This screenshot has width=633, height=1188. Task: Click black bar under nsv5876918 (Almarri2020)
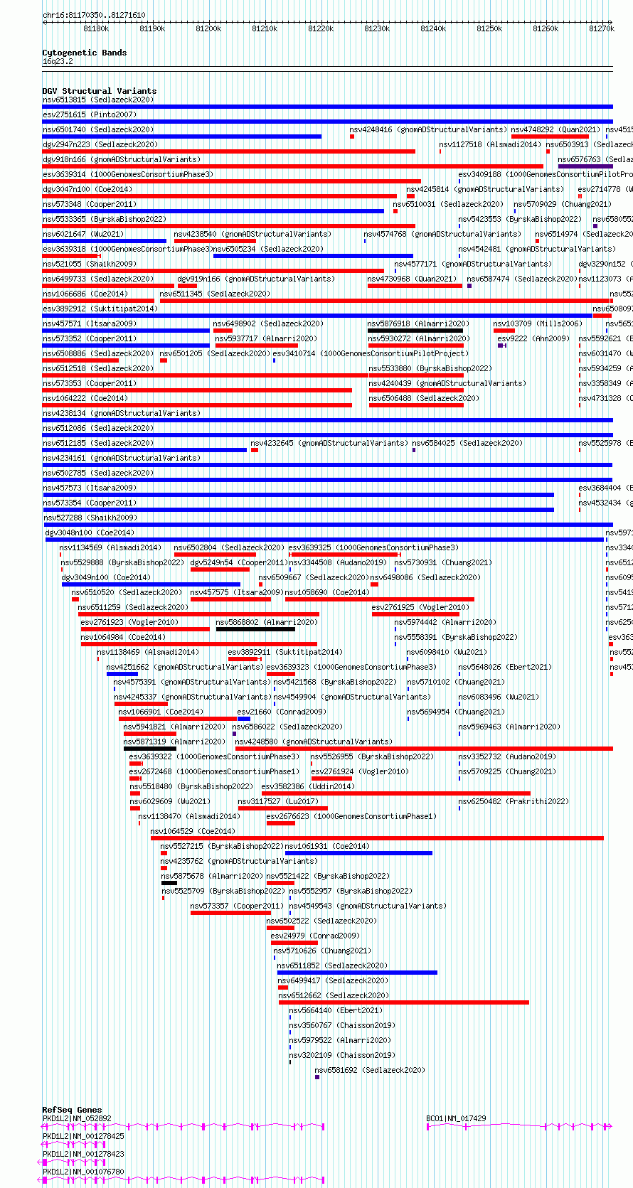(x=415, y=331)
